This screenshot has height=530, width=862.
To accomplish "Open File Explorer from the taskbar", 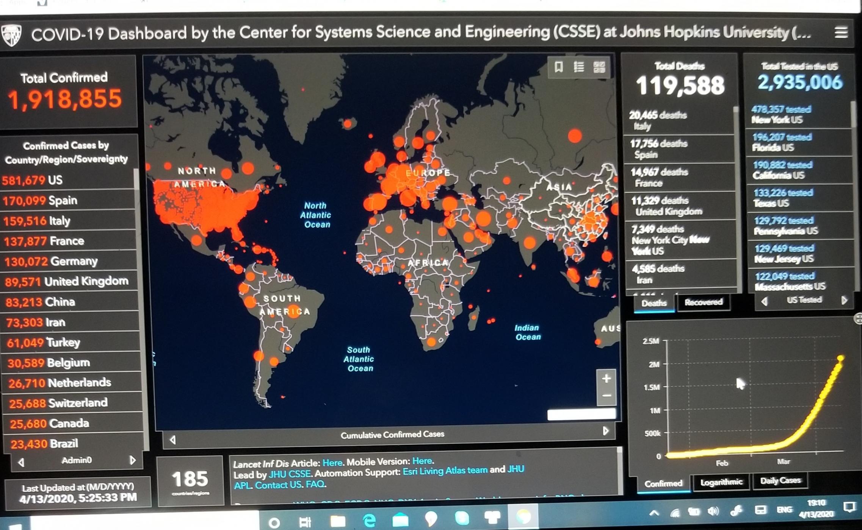I will pyautogui.click(x=337, y=521).
